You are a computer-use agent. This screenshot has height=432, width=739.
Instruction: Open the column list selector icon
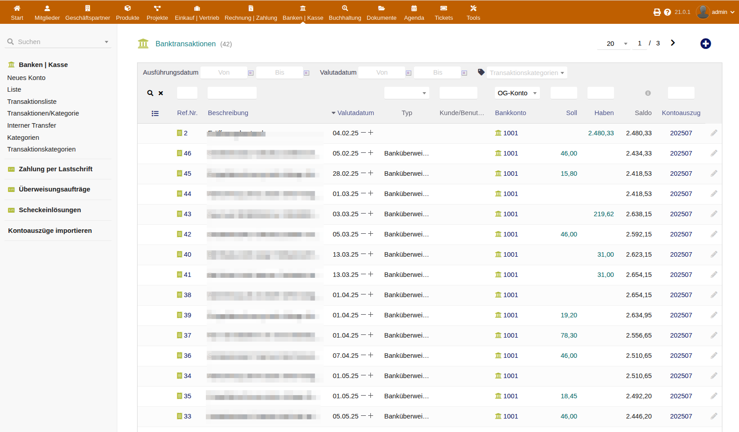[x=155, y=113]
